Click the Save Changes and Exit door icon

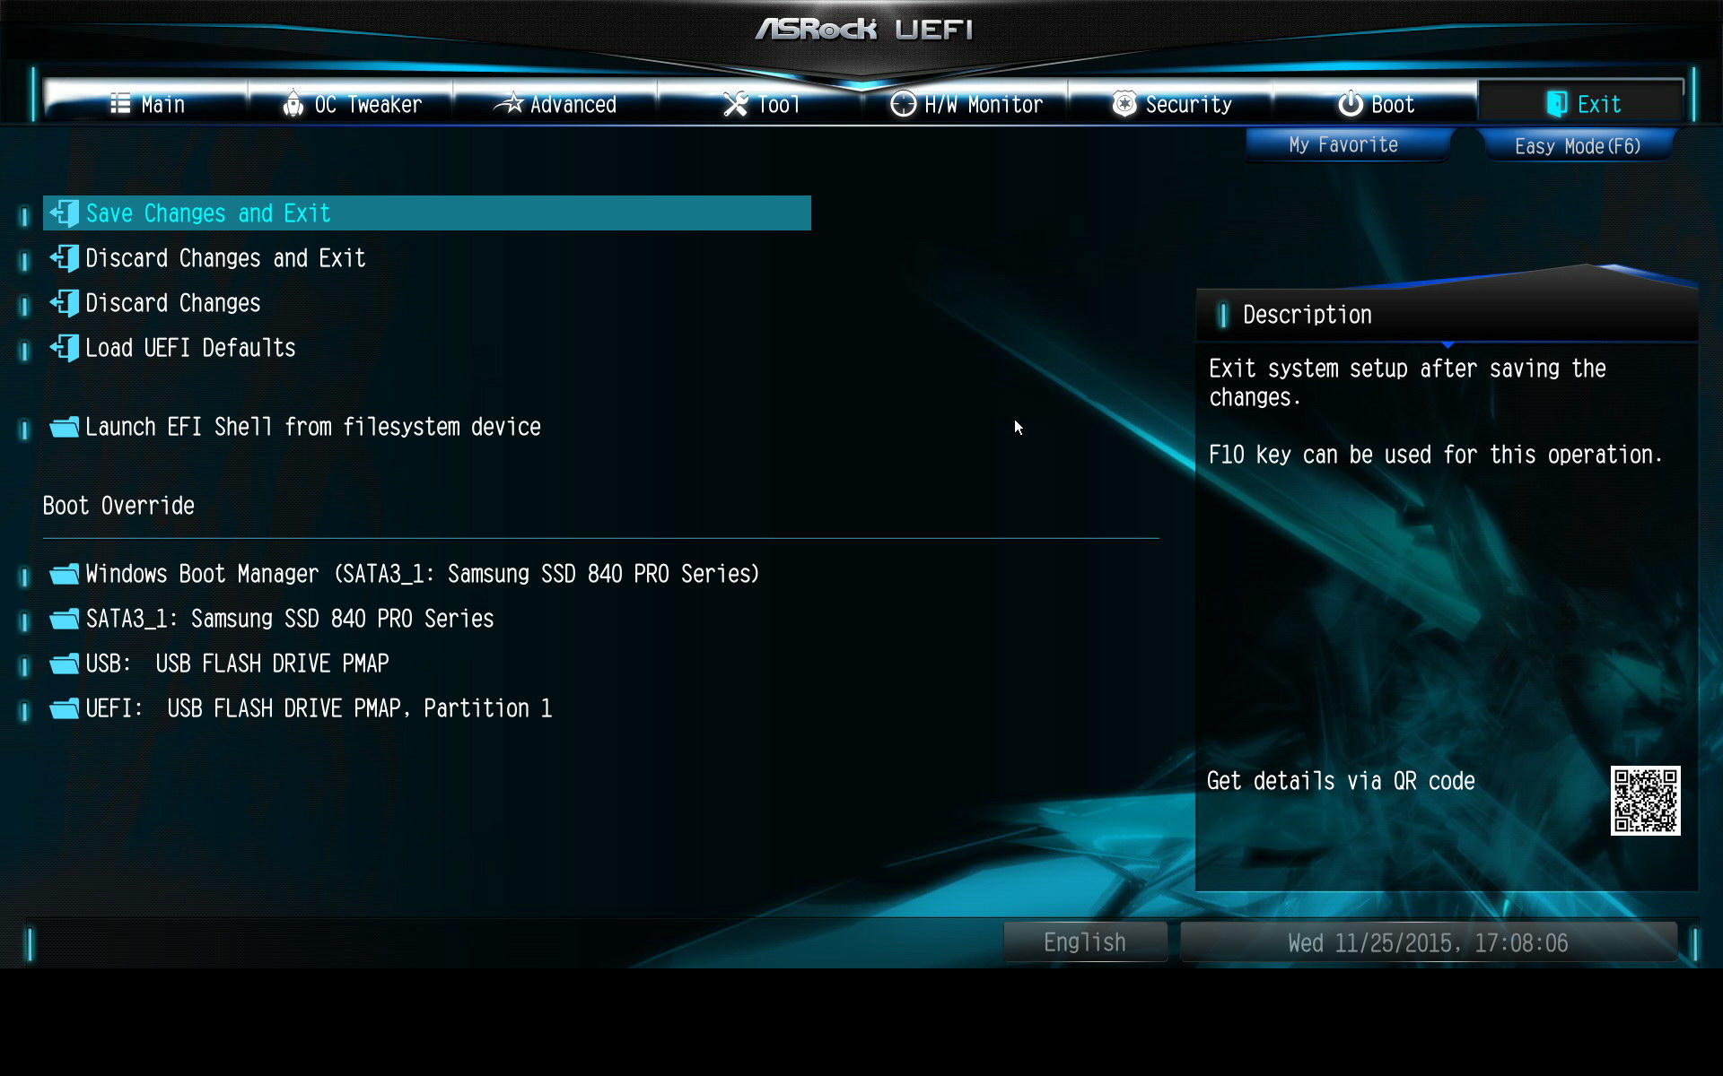[x=65, y=213]
